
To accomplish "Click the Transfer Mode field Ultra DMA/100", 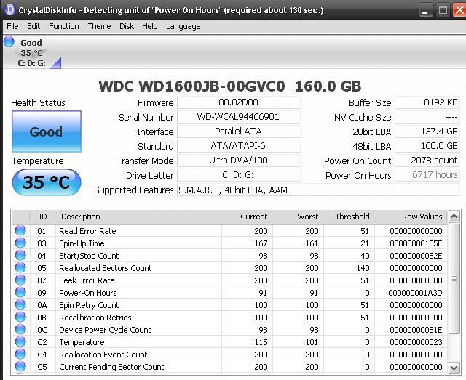I will tap(239, 161).
